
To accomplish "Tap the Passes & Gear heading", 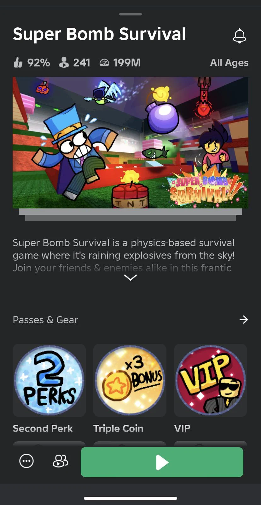I will [45, 320].
